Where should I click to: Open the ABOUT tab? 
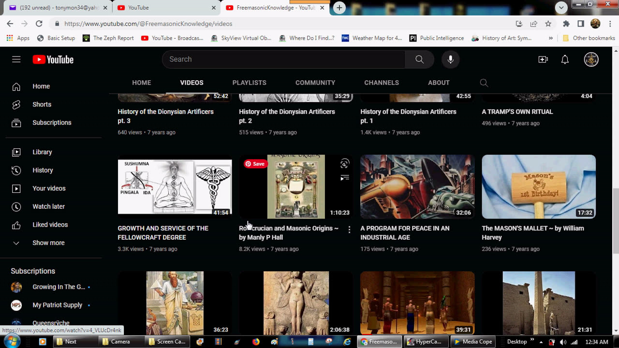click(x=439, y=83)
